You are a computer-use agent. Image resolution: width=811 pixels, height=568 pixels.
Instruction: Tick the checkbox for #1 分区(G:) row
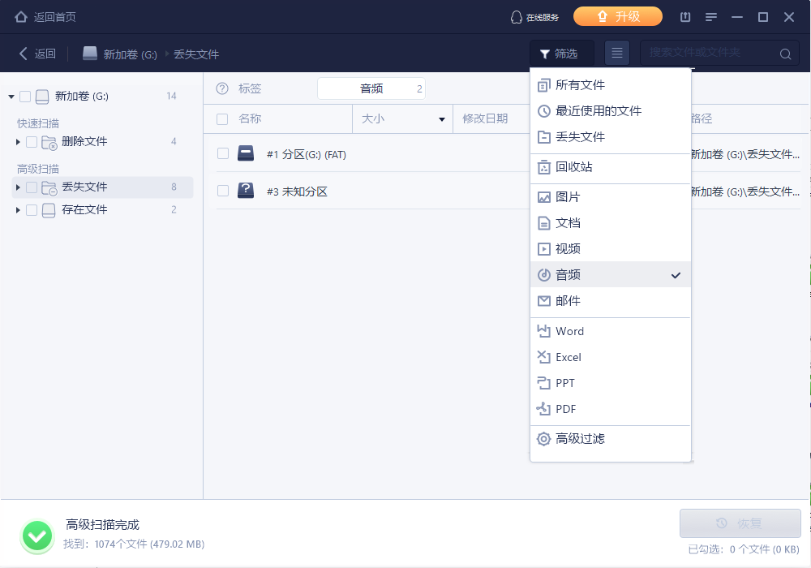point(223,154)
